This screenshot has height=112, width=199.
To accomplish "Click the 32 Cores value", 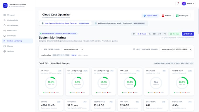I will click(x=73, y=105).
